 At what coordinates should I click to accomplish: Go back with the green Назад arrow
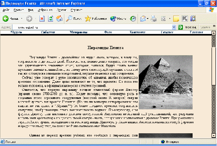click(10, 19)
